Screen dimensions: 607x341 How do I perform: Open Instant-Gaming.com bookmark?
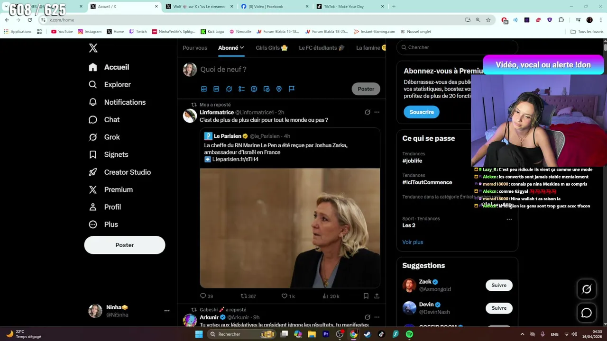pyautogui.click(x=374, y=32)
